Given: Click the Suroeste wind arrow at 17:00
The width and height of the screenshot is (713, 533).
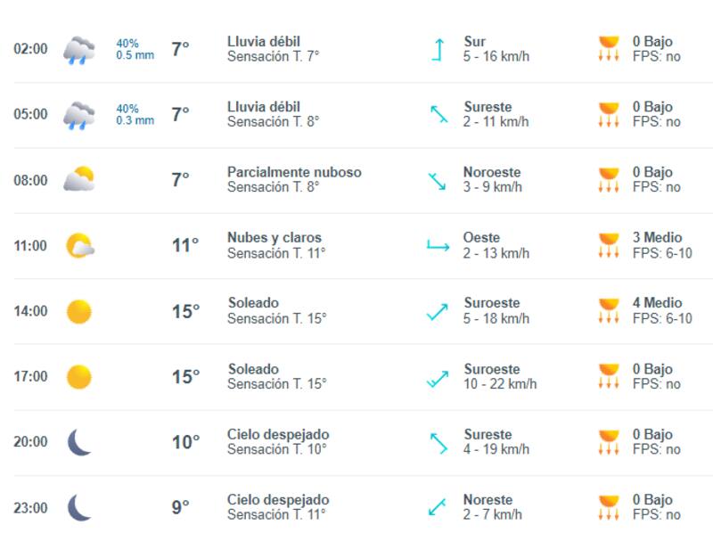Looking at the screenshot, I should coord(438,377).
